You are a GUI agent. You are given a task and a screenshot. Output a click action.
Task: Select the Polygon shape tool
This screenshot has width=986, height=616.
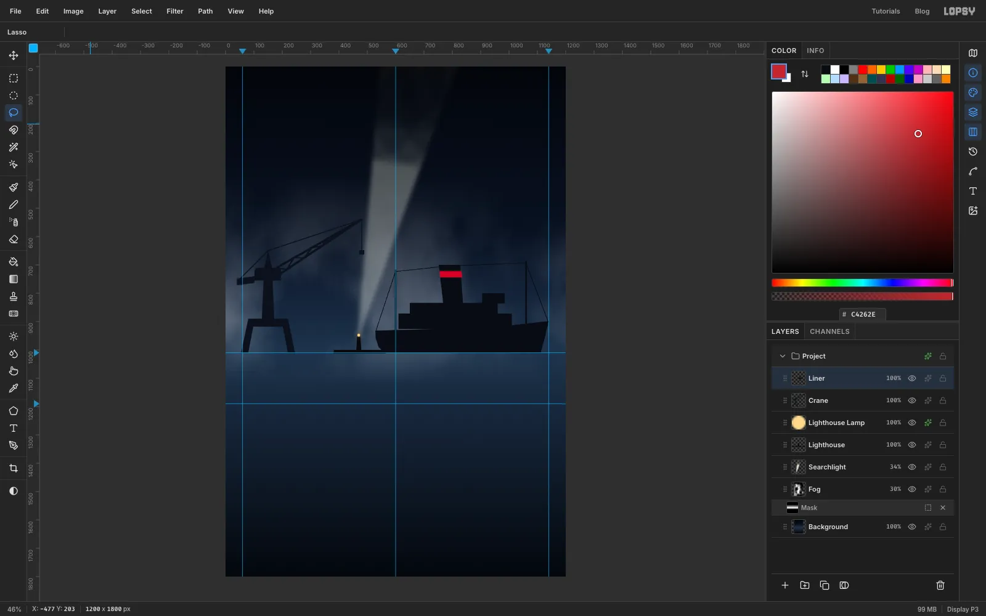point(14,411)
